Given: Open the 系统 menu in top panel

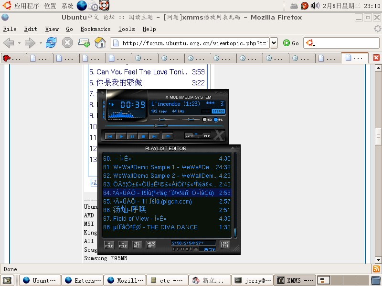Looking at the screenshot, I should pyautogui.click(x=67, y=6).
